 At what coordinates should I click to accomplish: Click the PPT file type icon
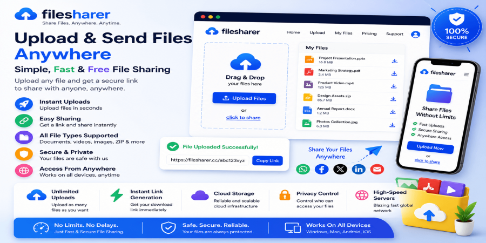click(x=309, y=59)
